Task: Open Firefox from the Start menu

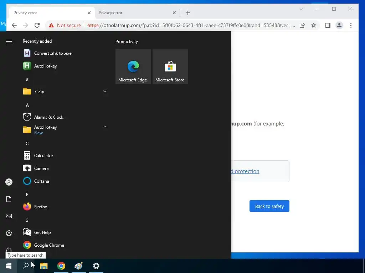Action: [x=65, y=207]
